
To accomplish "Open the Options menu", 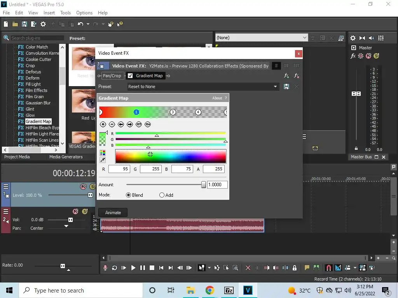I will 84,13.
